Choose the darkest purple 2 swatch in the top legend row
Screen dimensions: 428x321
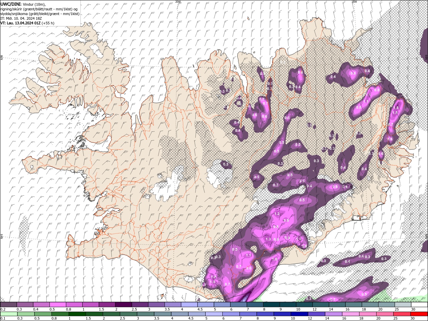tap(123, 305)
